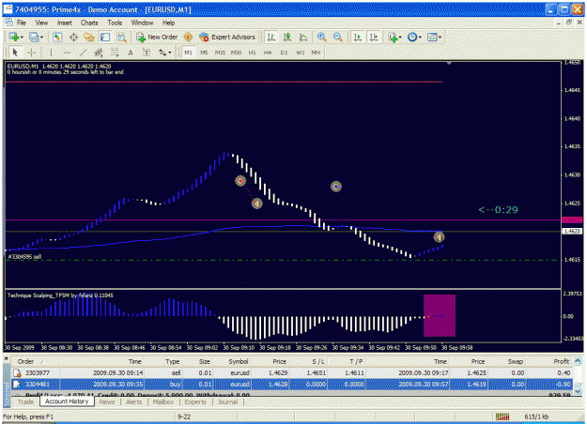Expand the new chart dropdown arrow
Viewport: 587px width, 424px height.
pyautogui.click(x=23, y=37)
